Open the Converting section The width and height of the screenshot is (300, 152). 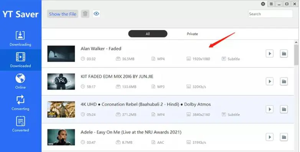click(20, 103)
